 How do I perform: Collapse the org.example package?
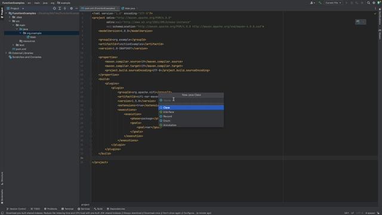coord(20,33)
